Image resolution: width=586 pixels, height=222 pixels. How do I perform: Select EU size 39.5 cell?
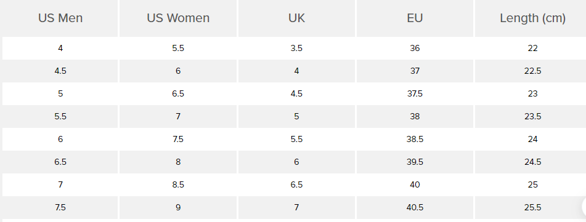coord(415,162)
